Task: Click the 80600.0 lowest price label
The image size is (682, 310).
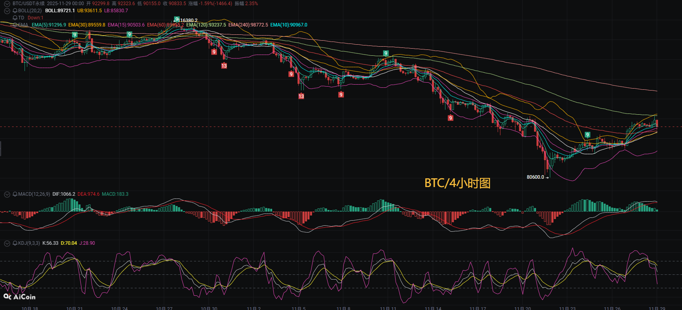Action: coord(535,177)
